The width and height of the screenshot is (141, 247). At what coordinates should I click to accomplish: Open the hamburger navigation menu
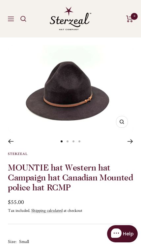(x=11, y=19)
